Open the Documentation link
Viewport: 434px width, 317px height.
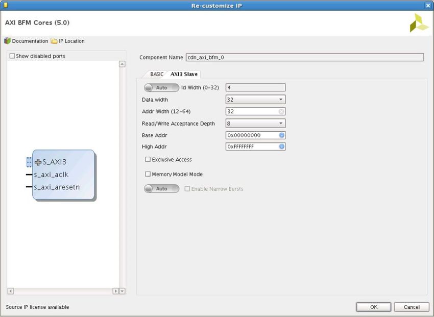[30, 41]
